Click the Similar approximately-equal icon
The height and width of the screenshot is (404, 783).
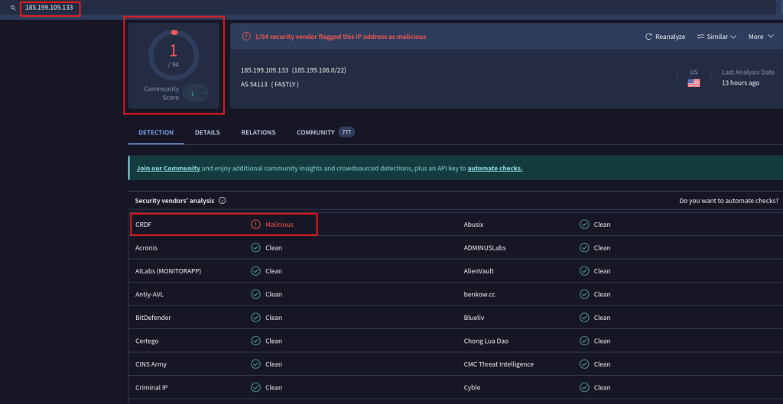coord(700,37)
